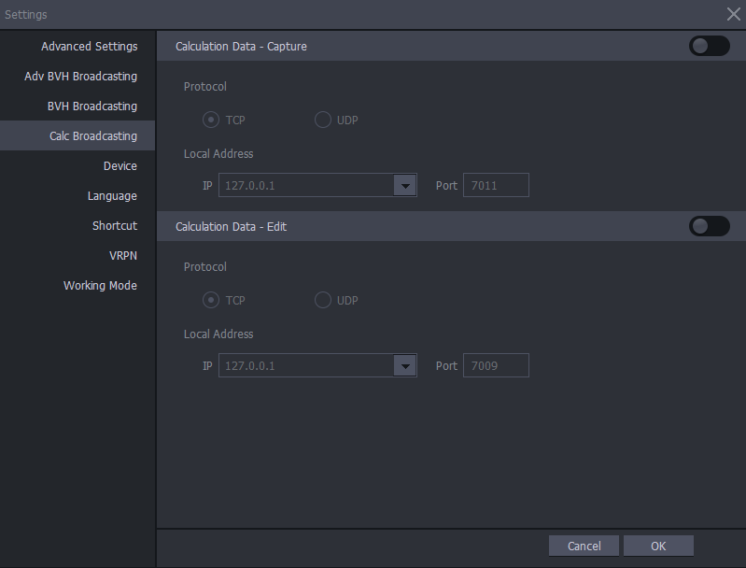The image size is (746, 568).
Task: Click Capture port field 7011
Action: tap(496, 185)
